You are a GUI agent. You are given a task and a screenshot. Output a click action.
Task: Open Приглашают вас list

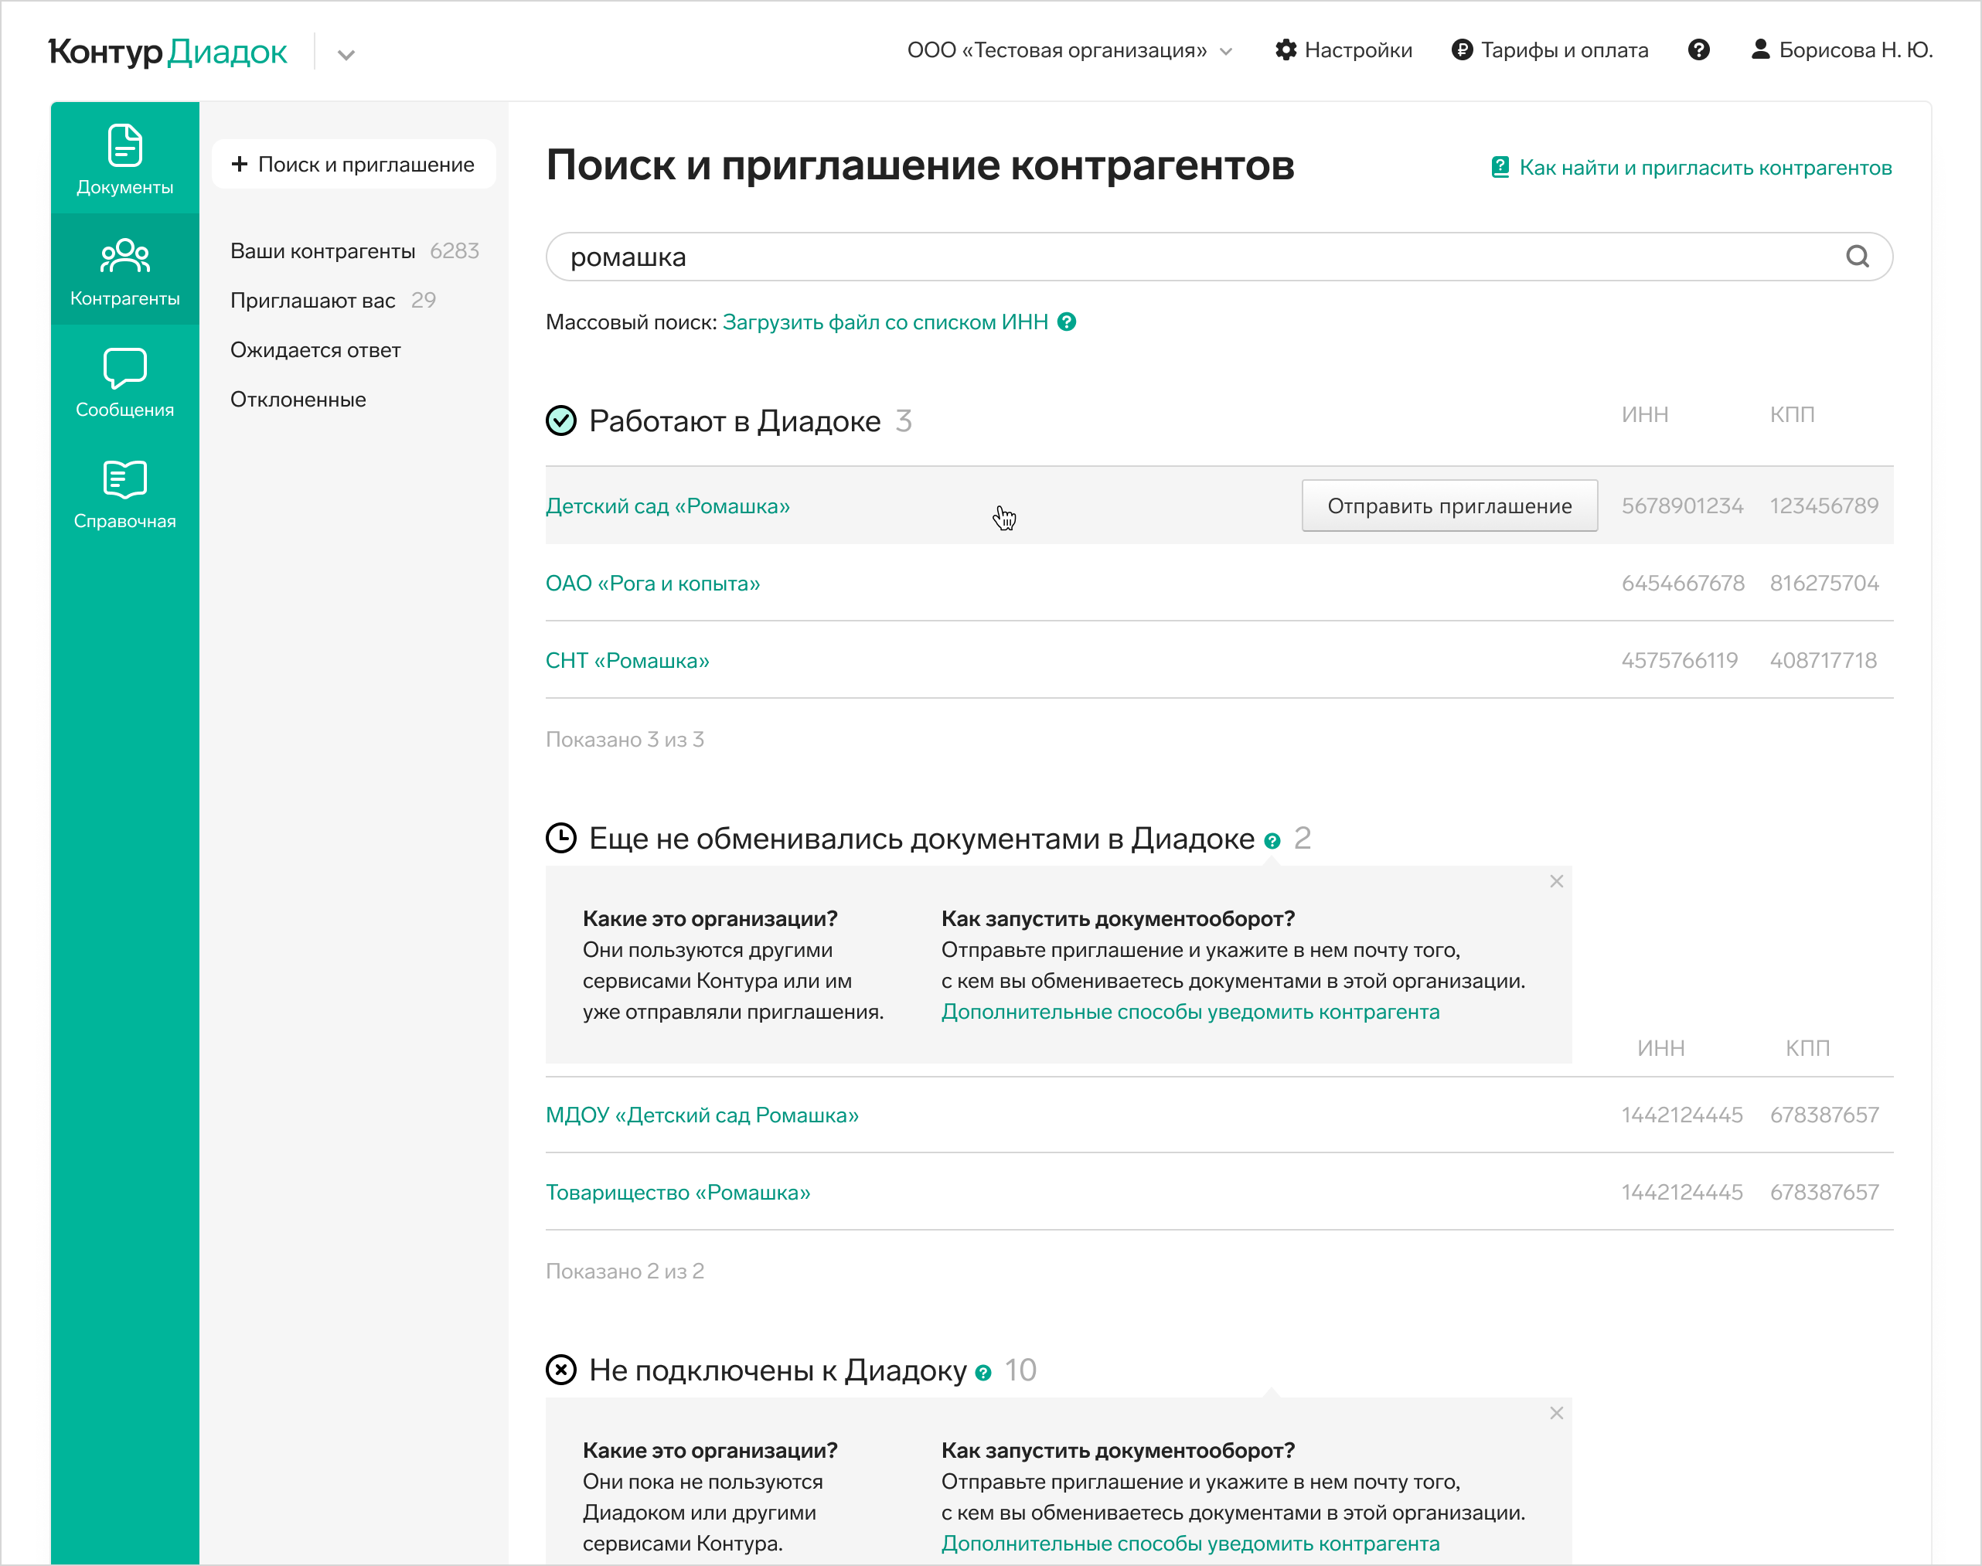tap(312, 301)
